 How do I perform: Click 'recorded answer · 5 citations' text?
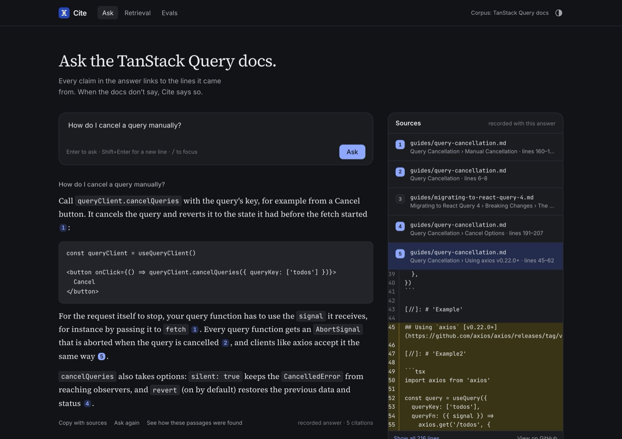pyautogui.click(x=335, y=423)
